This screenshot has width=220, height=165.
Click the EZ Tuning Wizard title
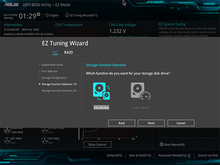(65, 43)
